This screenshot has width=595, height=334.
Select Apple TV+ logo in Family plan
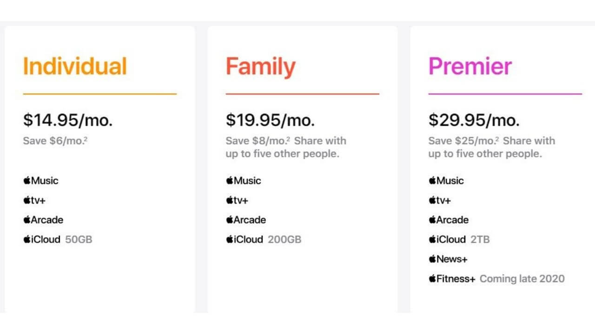pos(237,200)
